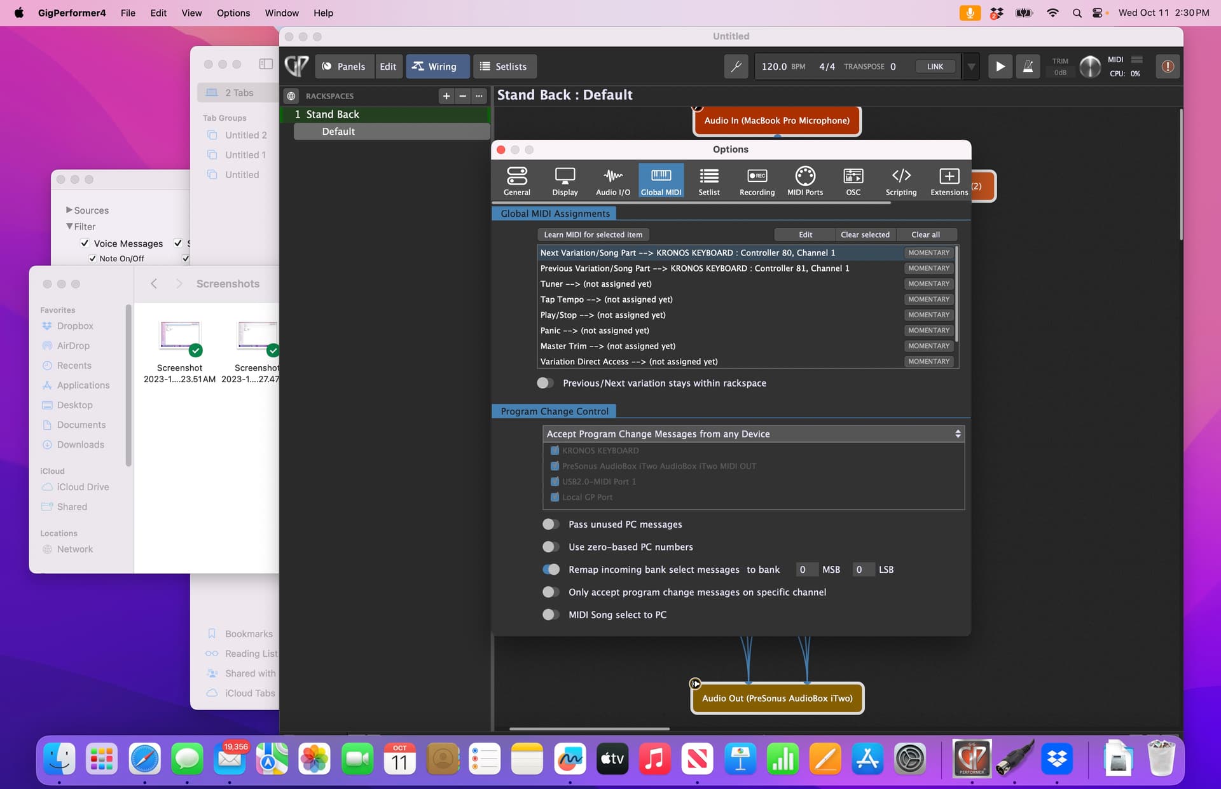
Task: Enable MIDI Song select to PC
Action: [x=551, y=614]
